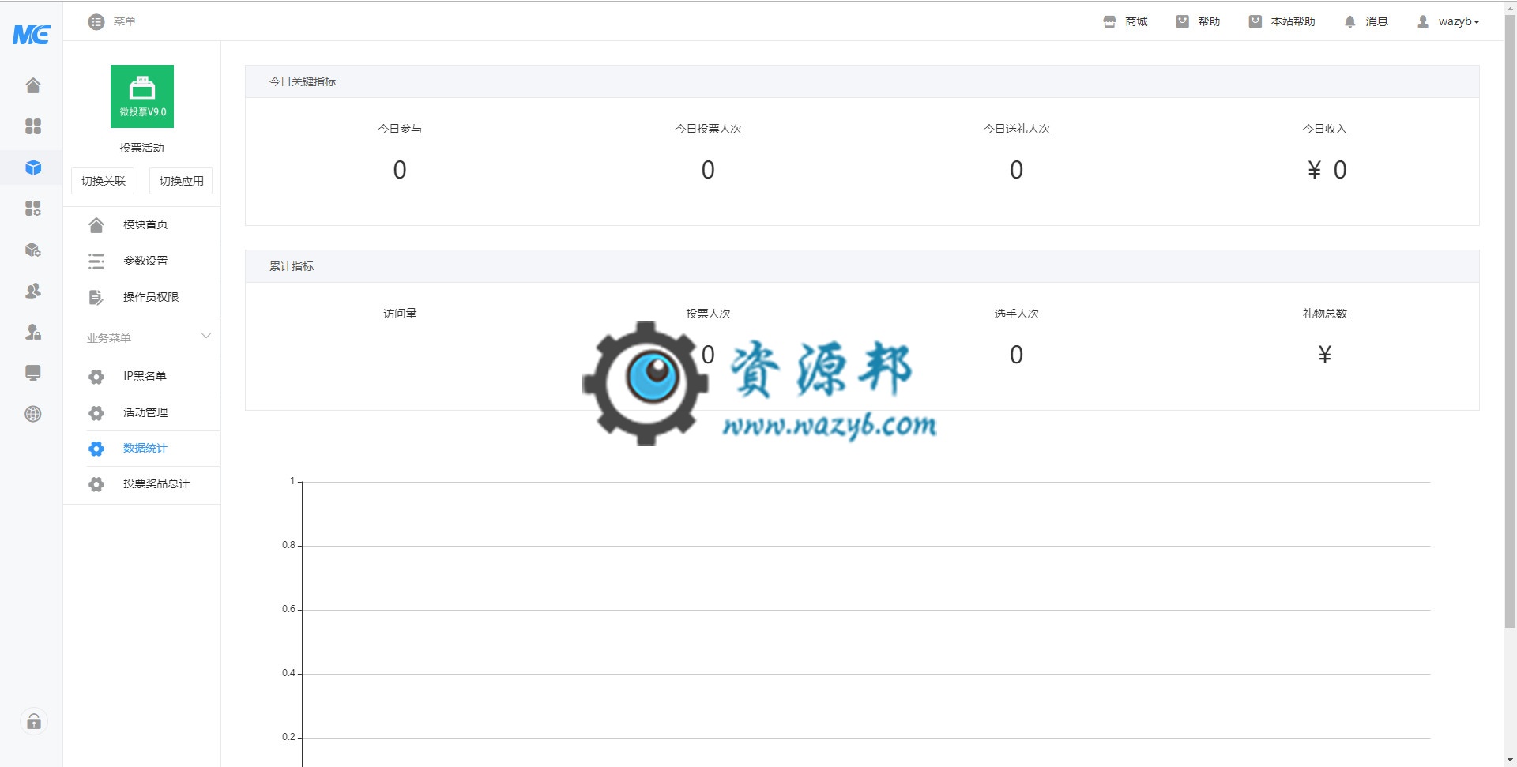Click the 菜单 label at top

pos(125,21)
